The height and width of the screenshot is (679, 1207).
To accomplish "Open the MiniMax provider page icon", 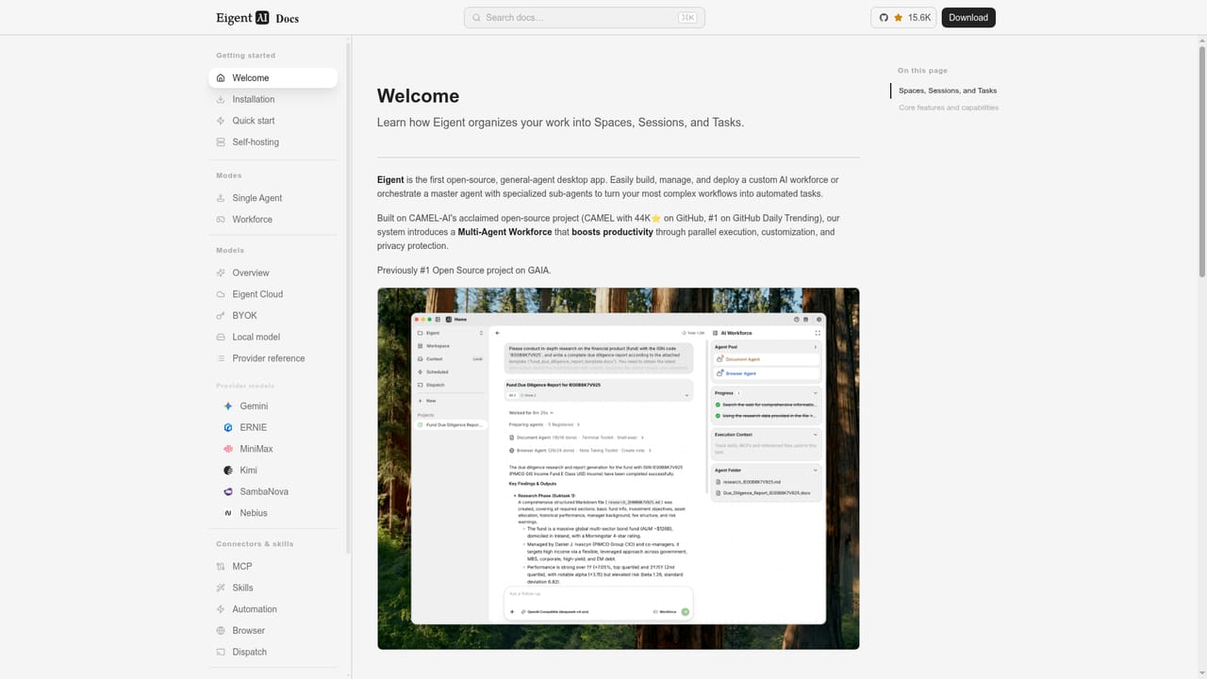I will 227,449.
